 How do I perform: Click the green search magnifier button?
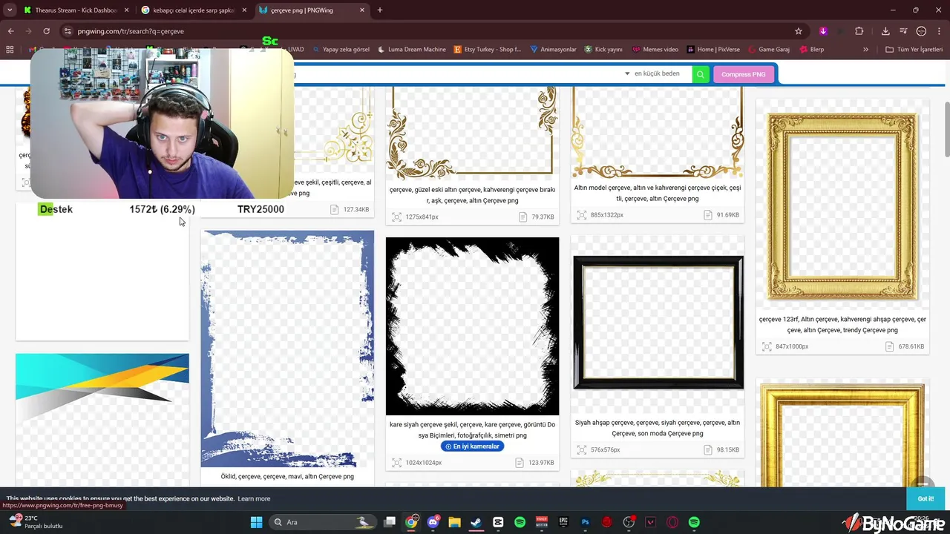pos(701,74)
